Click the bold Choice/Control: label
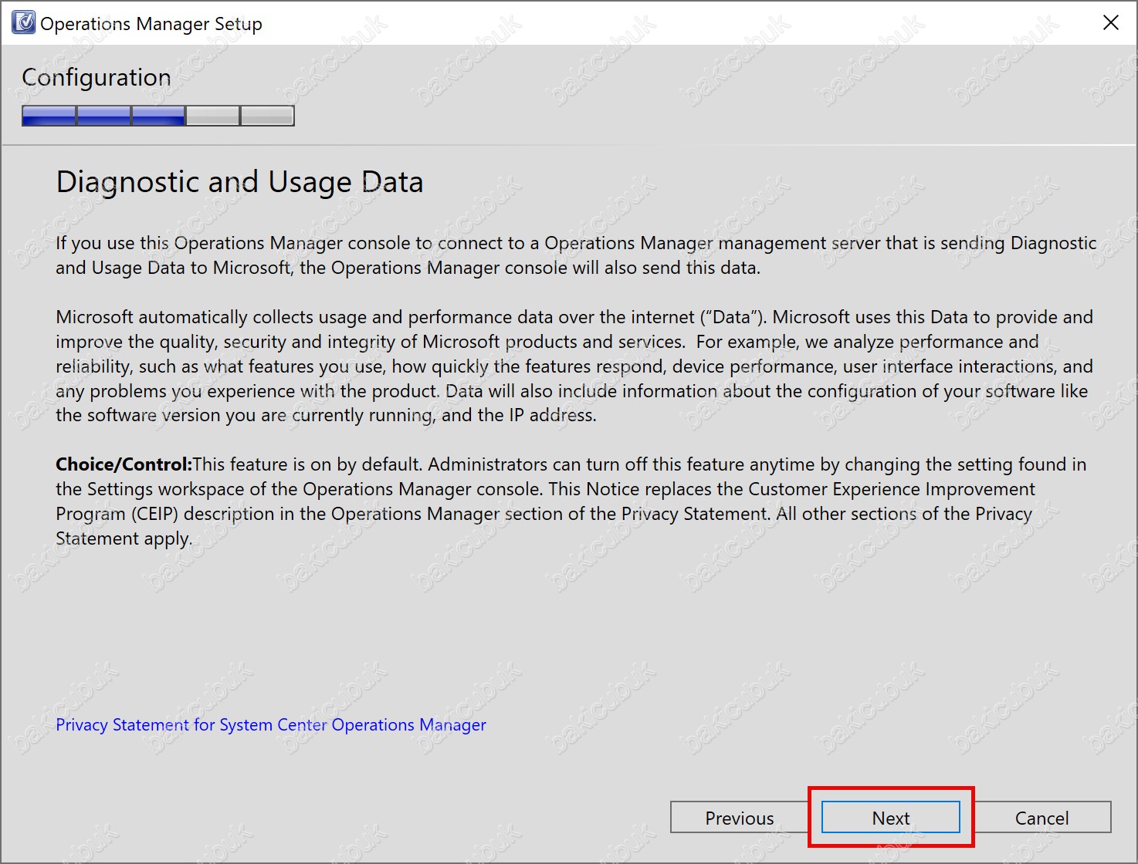Viewport: 1138px width, 864px height. pos(124,464)
